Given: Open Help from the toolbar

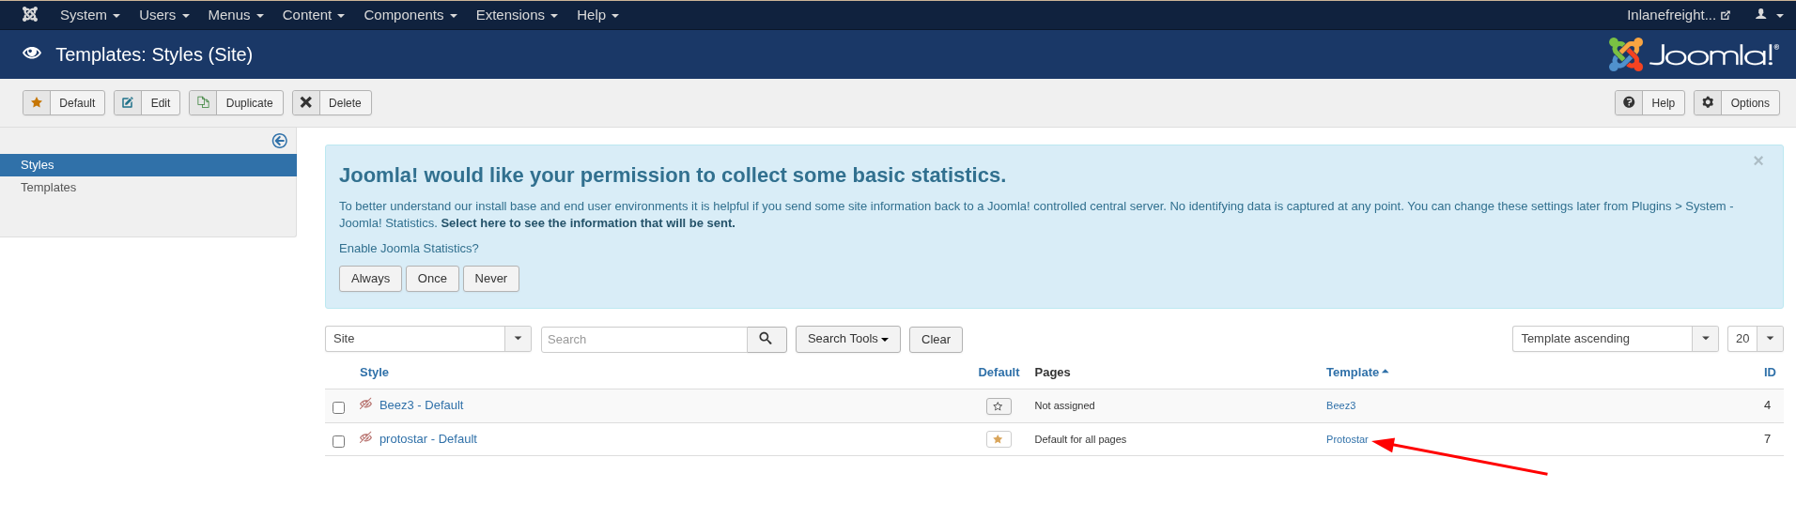Looking at the screenshot, I should point(1649,103).
